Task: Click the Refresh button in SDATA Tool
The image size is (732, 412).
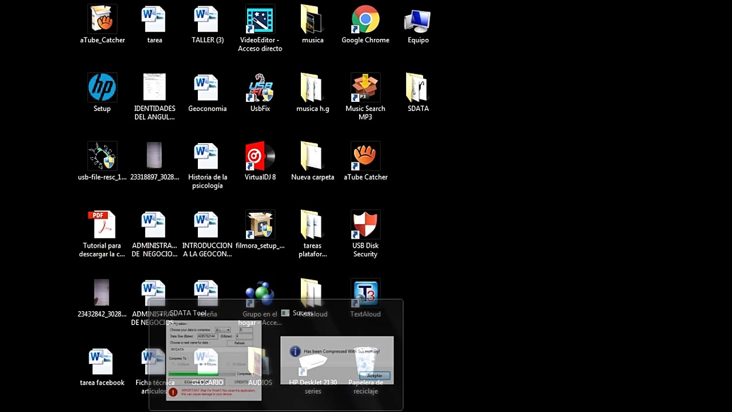Action: 240,343
